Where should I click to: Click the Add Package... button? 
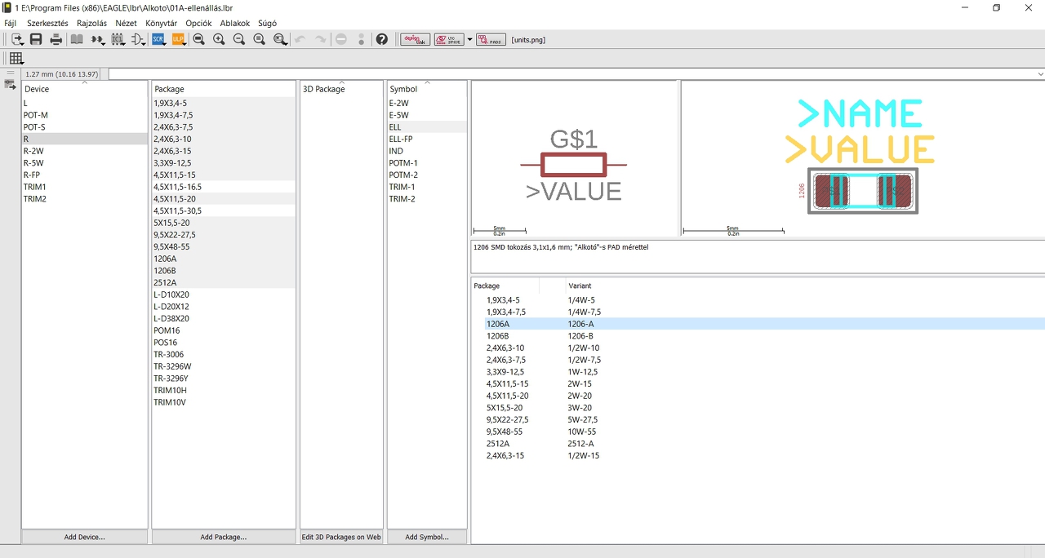tap(224, 537)
